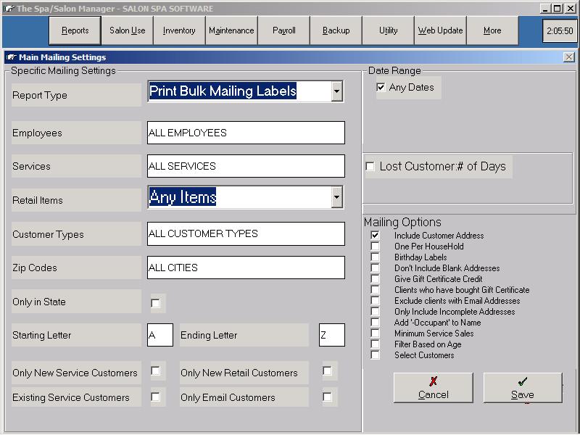Open the Inventory toolbar menu
This screenshot has height=435, width=580.
[x=179, y=30]
